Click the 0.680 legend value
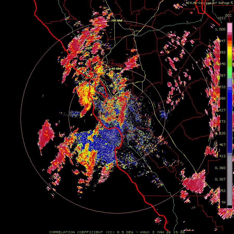The width and height of the screenshot is (234, 234). 220,99
